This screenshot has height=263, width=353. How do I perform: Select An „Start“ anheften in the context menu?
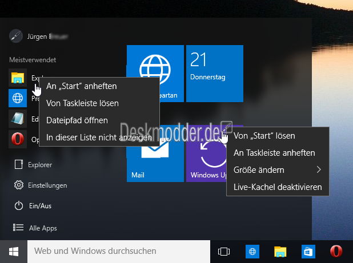coord(99,86)
